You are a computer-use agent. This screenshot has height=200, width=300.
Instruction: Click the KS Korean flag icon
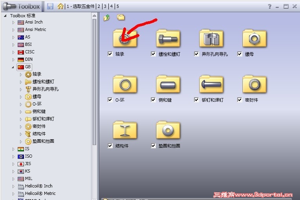pyautogui.click(x=21, y=171)
